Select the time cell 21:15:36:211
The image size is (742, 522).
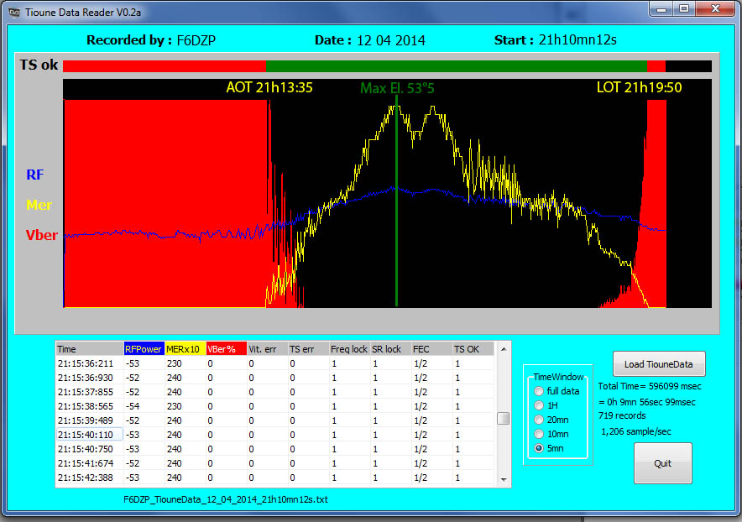click(90, 363)
